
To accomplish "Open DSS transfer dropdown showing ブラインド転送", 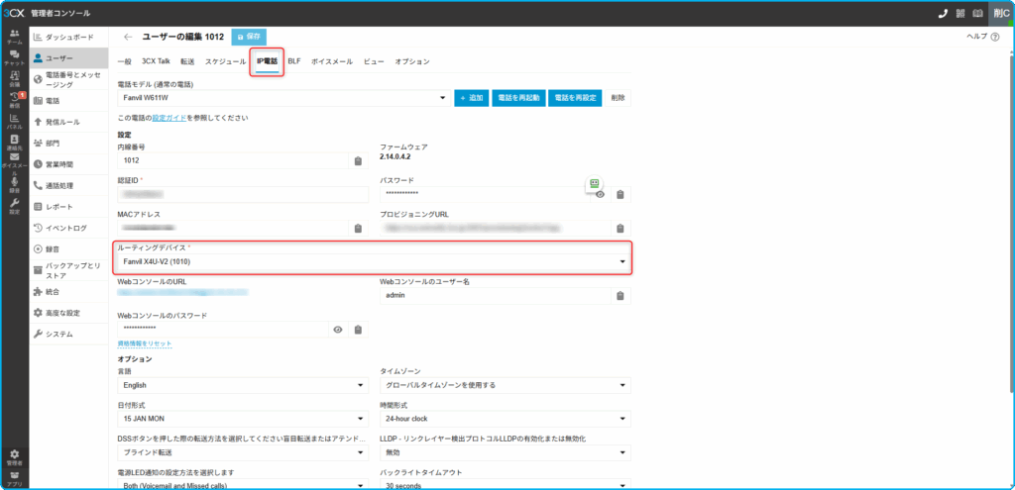I will (x=243, y=452).
